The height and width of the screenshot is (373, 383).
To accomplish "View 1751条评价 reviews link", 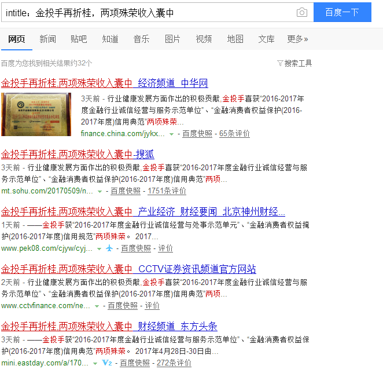I will pos(167,191).
